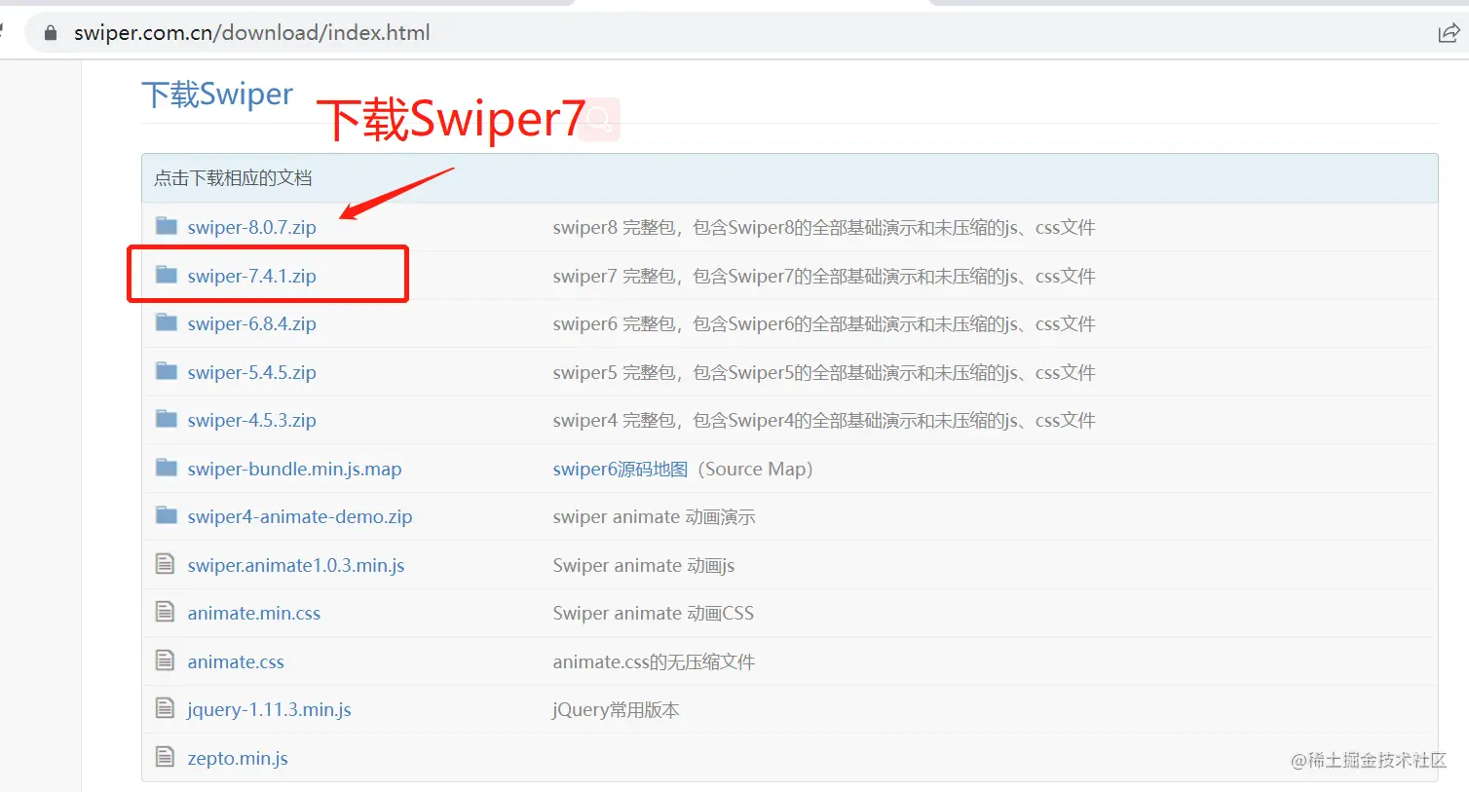1469x792 pixels.
Task: Click the URL swiper.com.cn/download/index.html
Action: (251, 32)
